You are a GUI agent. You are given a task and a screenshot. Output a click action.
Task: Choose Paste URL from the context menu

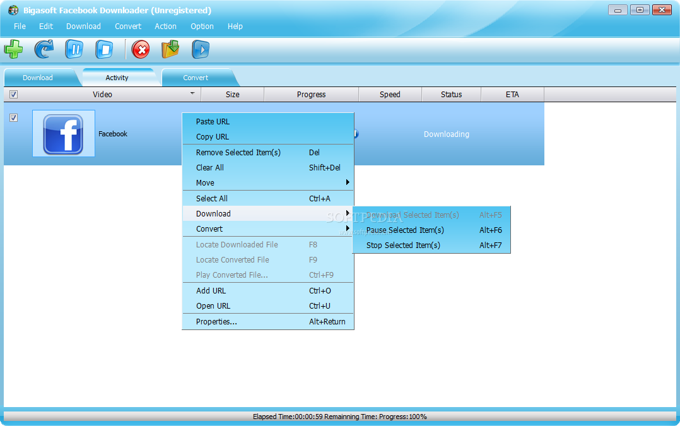coord(268,121)
